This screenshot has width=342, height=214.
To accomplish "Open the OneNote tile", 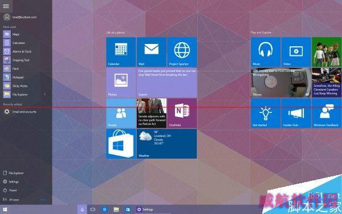I will (x=182, y=113).
